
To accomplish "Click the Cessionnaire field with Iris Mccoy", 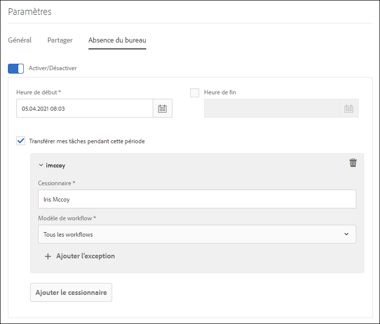I will click(197, 200).
